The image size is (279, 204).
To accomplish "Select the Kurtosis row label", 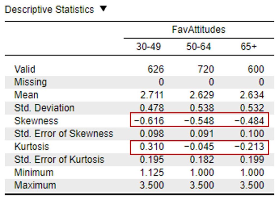I will 32,146.
